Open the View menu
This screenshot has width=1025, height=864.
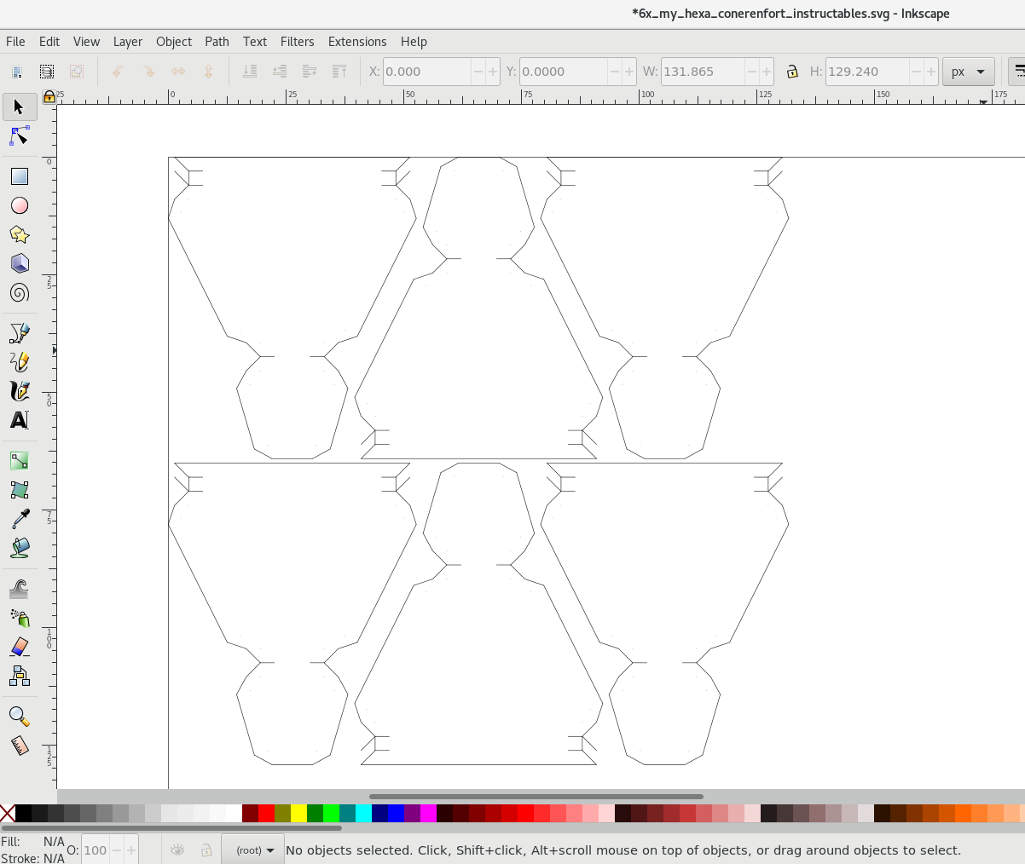click(86, 41)
